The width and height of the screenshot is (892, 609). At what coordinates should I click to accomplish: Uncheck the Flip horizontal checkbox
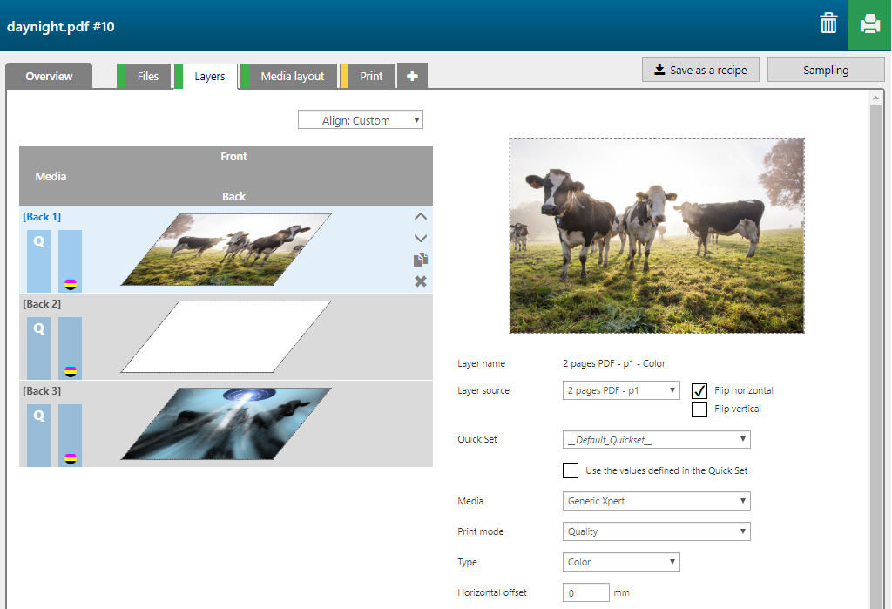tap(699, 390)
